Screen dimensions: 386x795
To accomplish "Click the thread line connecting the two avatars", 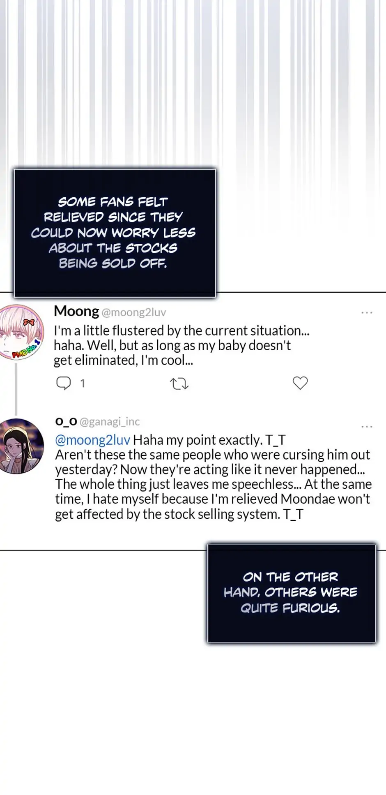I will tap(16, 388).
